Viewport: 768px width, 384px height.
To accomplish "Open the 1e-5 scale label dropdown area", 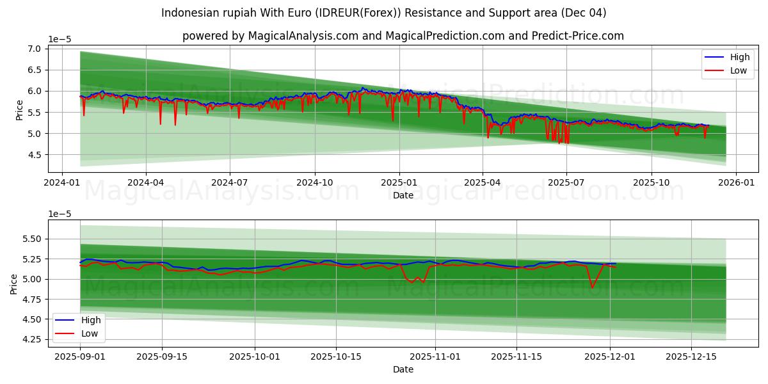I will (x=58, y=40).
